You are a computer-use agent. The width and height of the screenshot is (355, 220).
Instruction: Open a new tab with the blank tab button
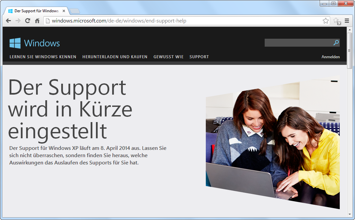(x=75, y=11)
